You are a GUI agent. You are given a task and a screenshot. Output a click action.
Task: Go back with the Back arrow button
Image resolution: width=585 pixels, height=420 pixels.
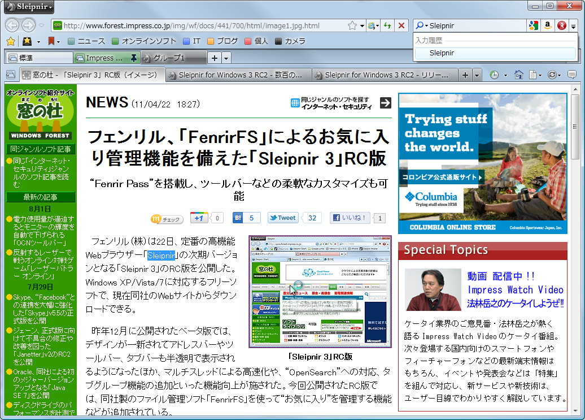12,25
